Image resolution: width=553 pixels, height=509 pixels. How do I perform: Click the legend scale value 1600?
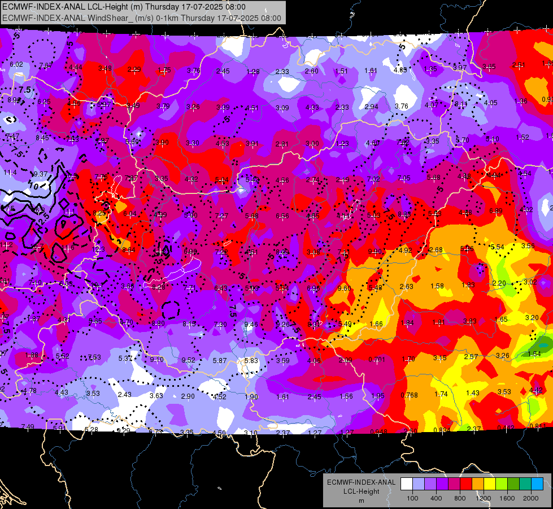[x=507, y=498]
